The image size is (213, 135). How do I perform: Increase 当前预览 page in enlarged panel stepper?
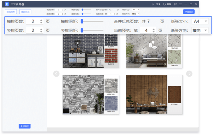[x=153, y=29]
